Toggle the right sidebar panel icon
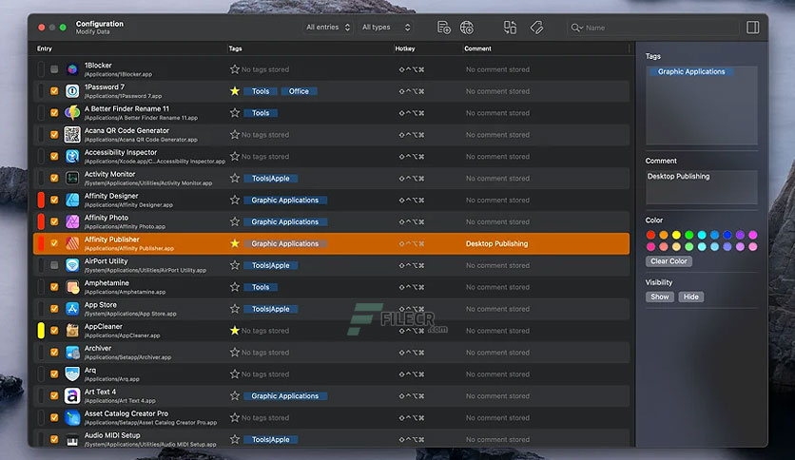The height and width of the screenshot is (460, 795). pos(752,28)
